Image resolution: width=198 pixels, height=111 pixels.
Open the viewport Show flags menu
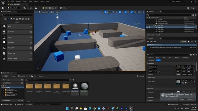[x=58, y=12]
